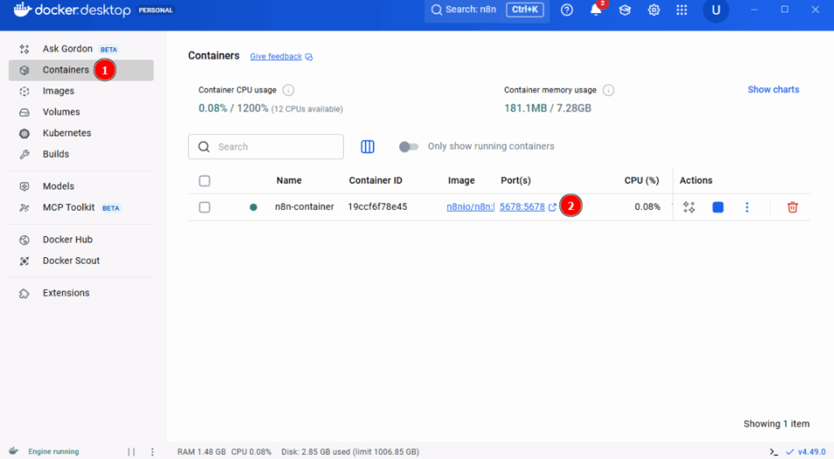The width and height of the screenshot is (834, 459).
Task: Open the 5678:5678 port link
Action: click(522, 207)
